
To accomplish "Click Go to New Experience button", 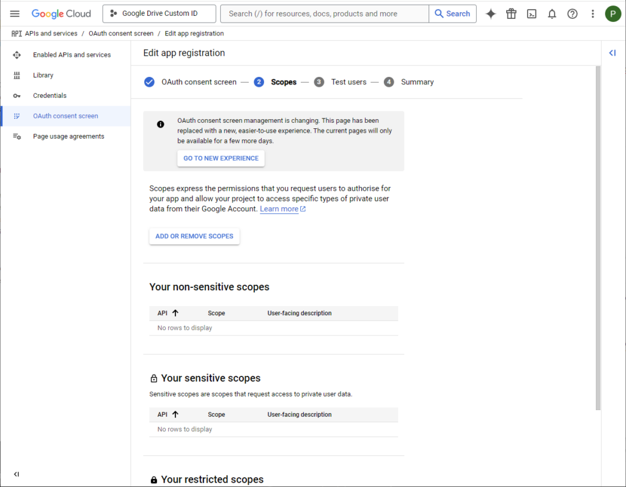I will click(221, 158).
